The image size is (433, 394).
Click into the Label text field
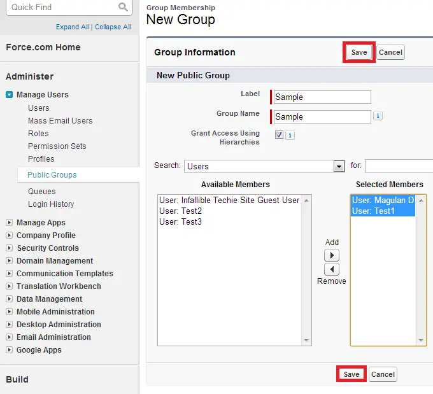(x=322, y=97)
